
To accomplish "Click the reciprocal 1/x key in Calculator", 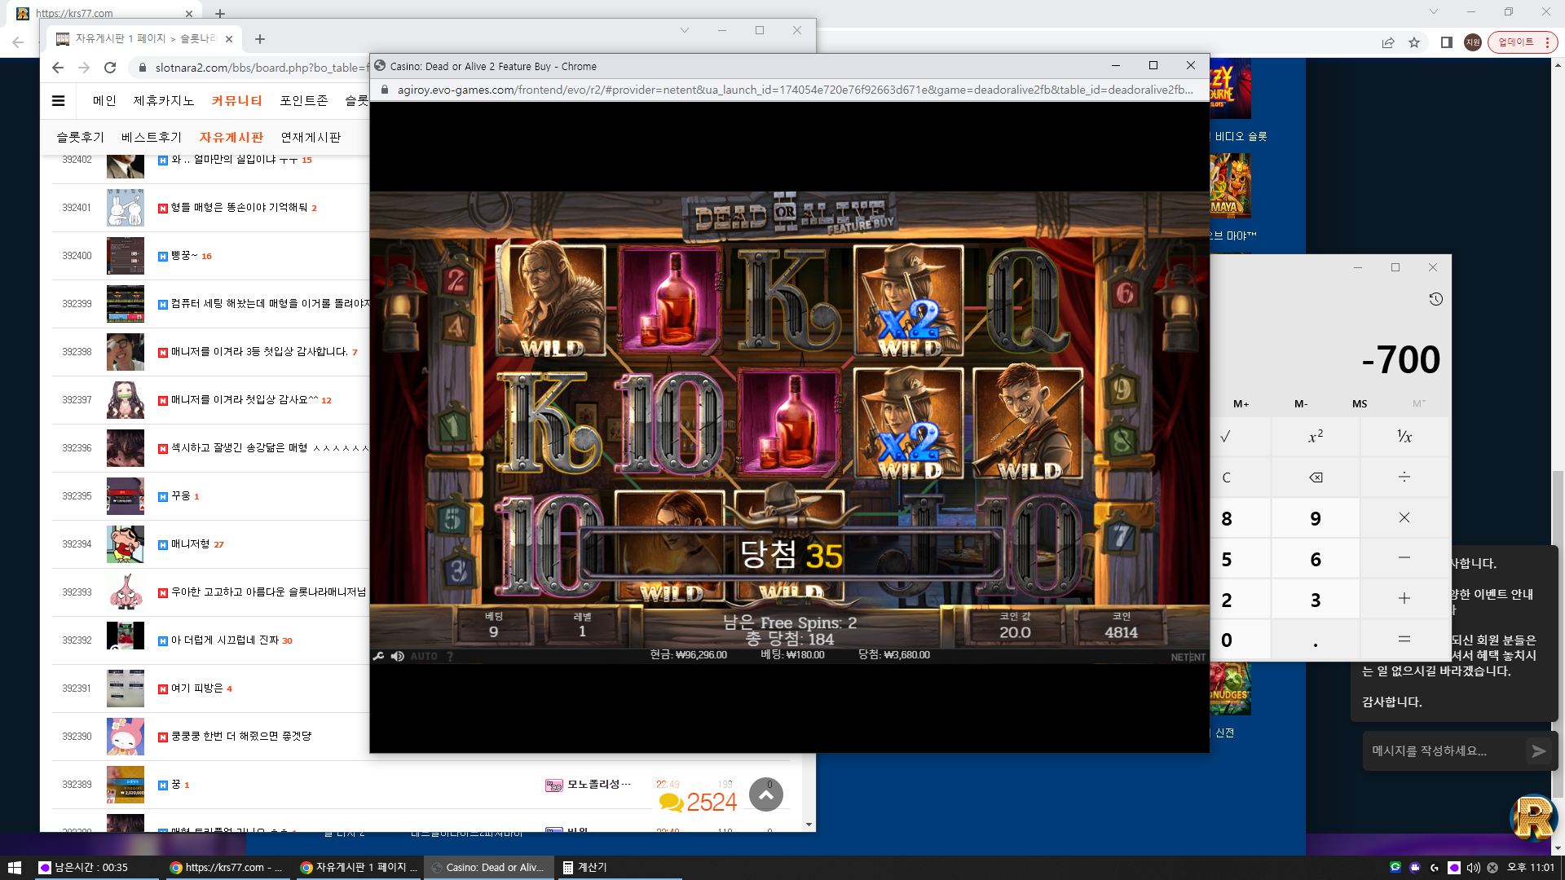I will (x=1404, y=437).
